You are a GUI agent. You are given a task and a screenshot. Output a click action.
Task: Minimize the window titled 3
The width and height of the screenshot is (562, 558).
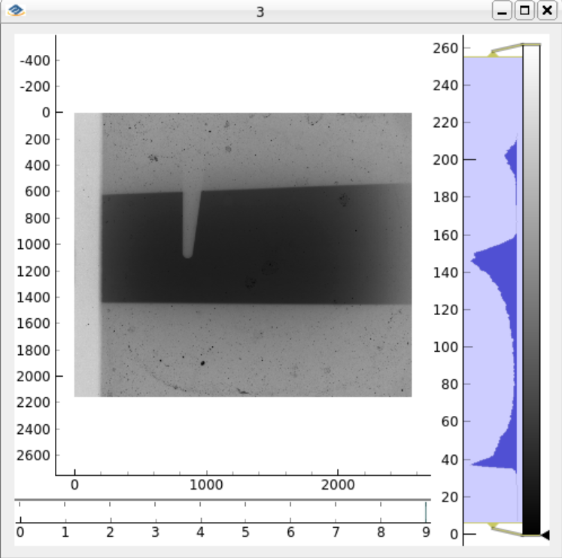click(x=502, y=11)
